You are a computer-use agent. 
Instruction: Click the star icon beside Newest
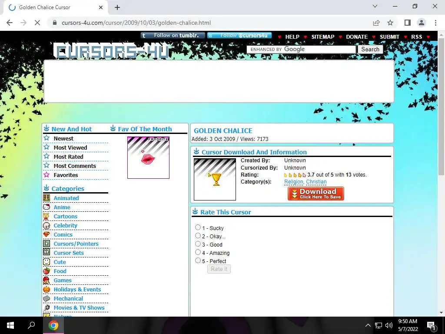(46, 138)
